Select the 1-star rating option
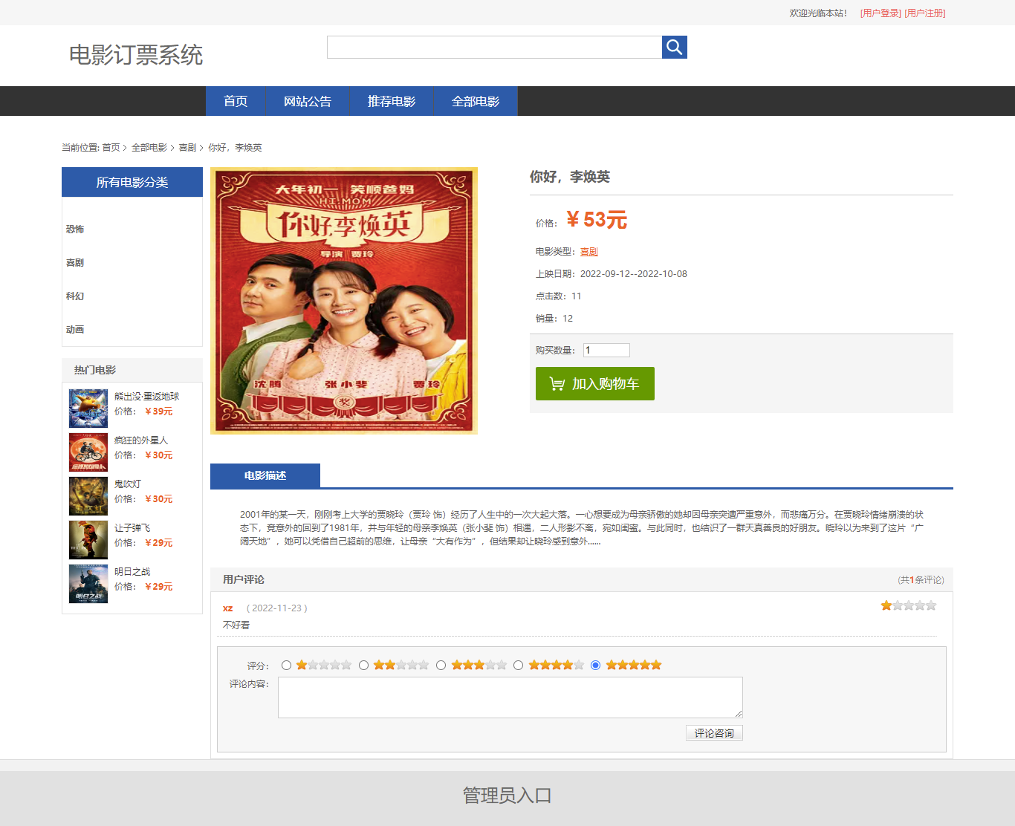The height and width of the screenshot is (826, 1015). [x=287, y=666]
